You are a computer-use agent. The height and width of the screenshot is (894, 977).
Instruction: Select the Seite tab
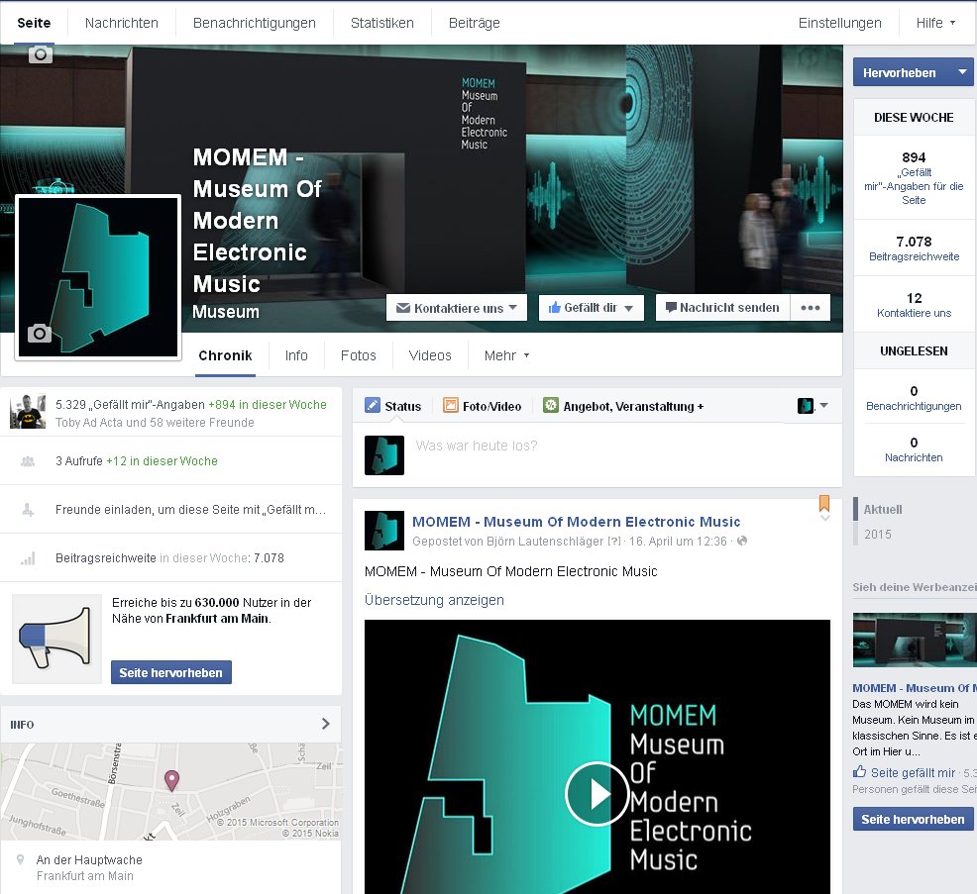click(x=34, y=23)
